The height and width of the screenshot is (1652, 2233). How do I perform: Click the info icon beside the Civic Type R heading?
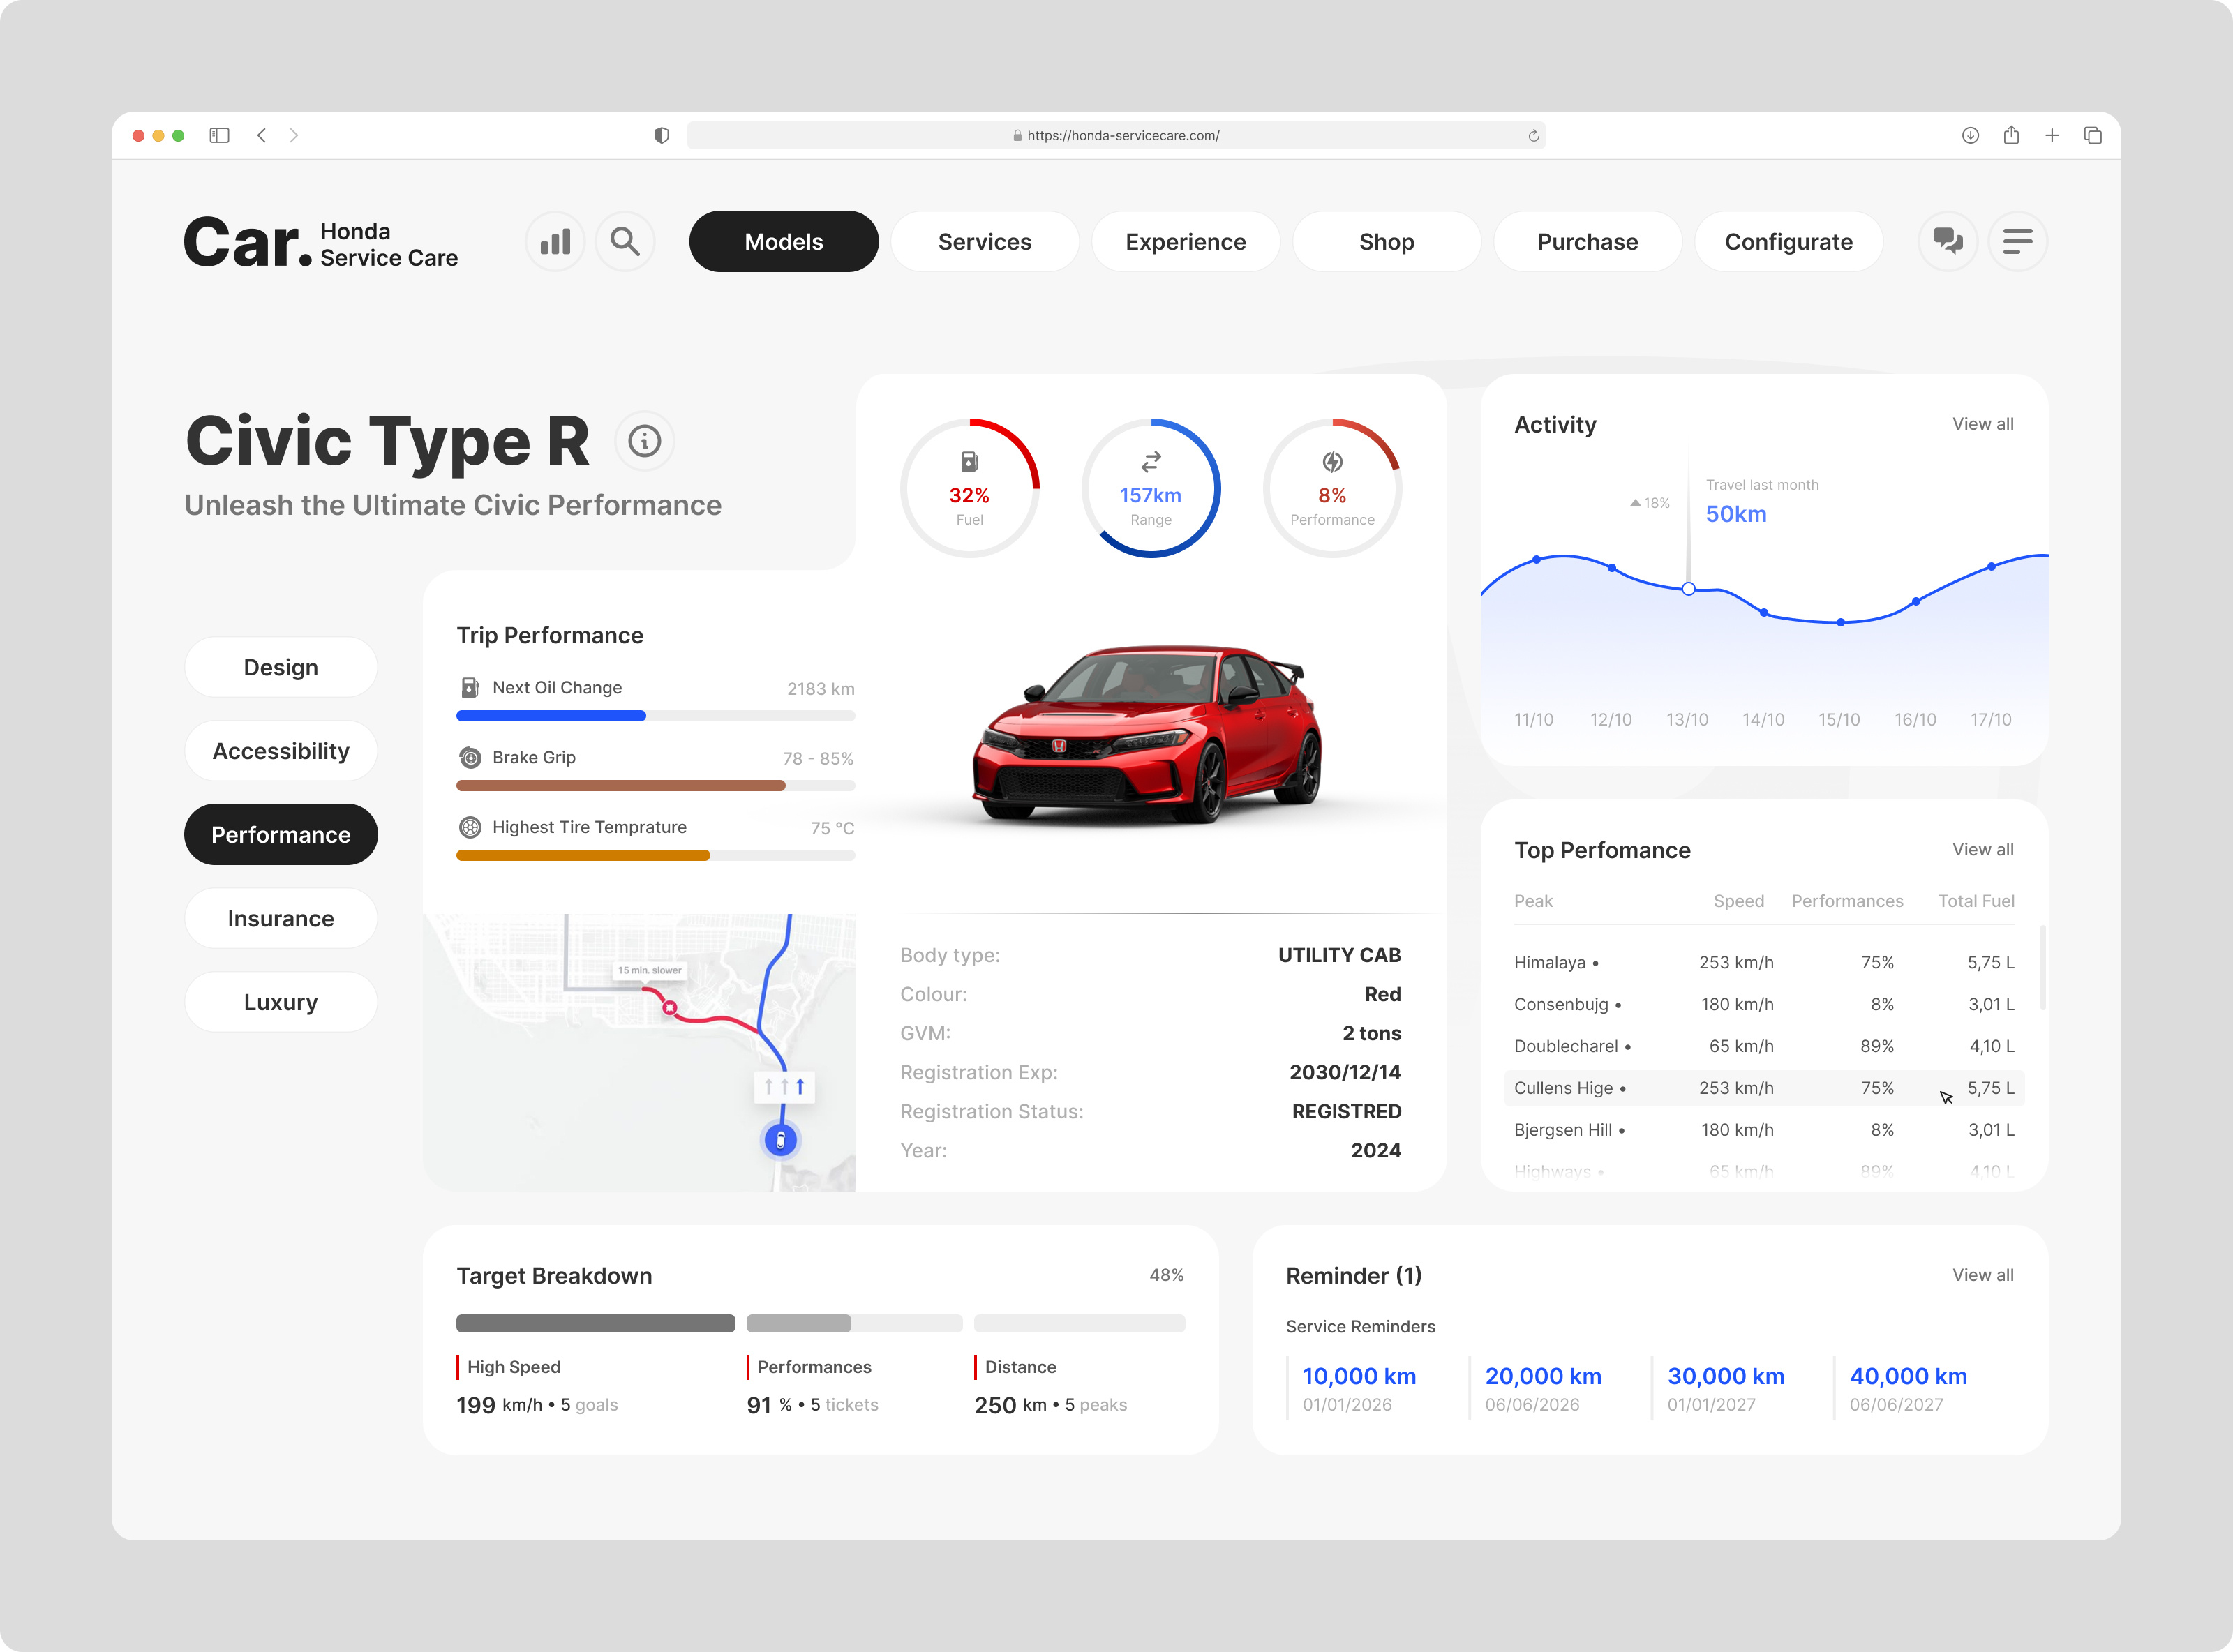(645, 440)
